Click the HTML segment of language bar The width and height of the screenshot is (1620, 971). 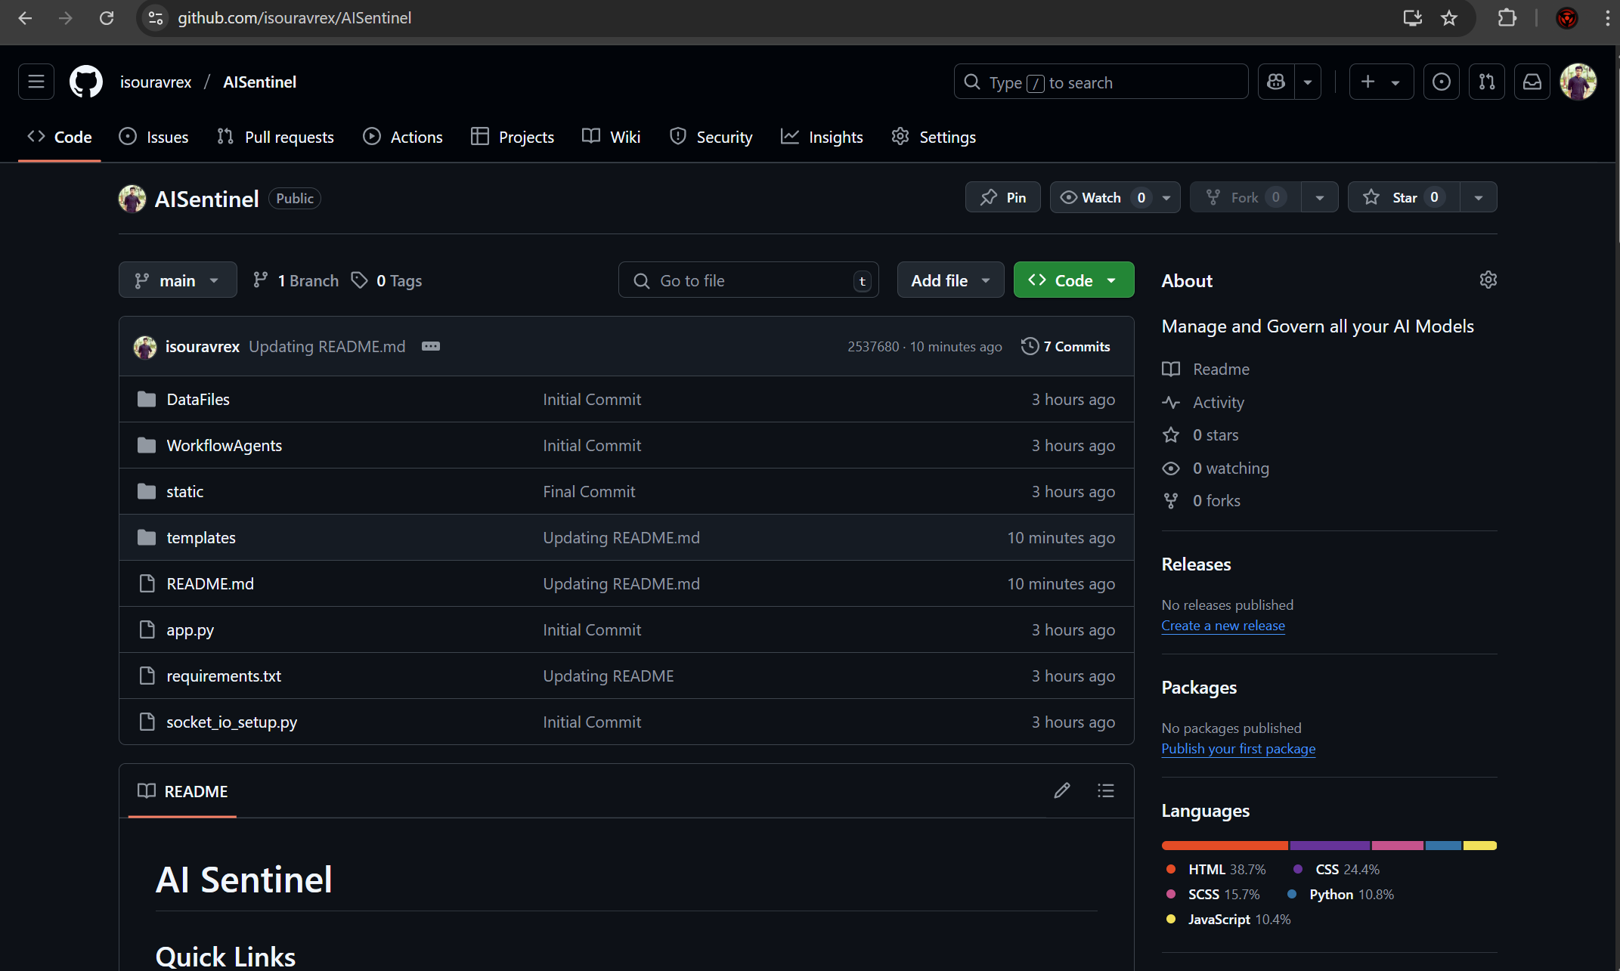tap(1224, 846)
